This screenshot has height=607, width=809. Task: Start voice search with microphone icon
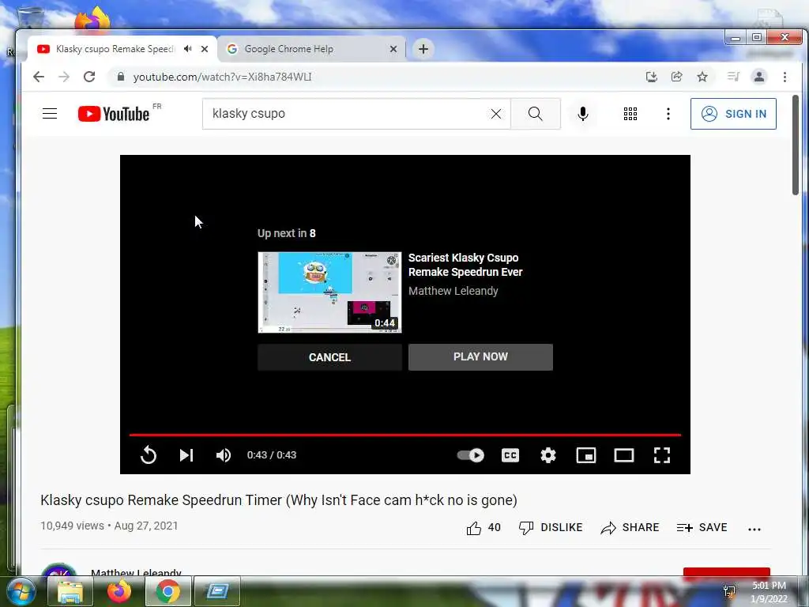tap(583, 114)
